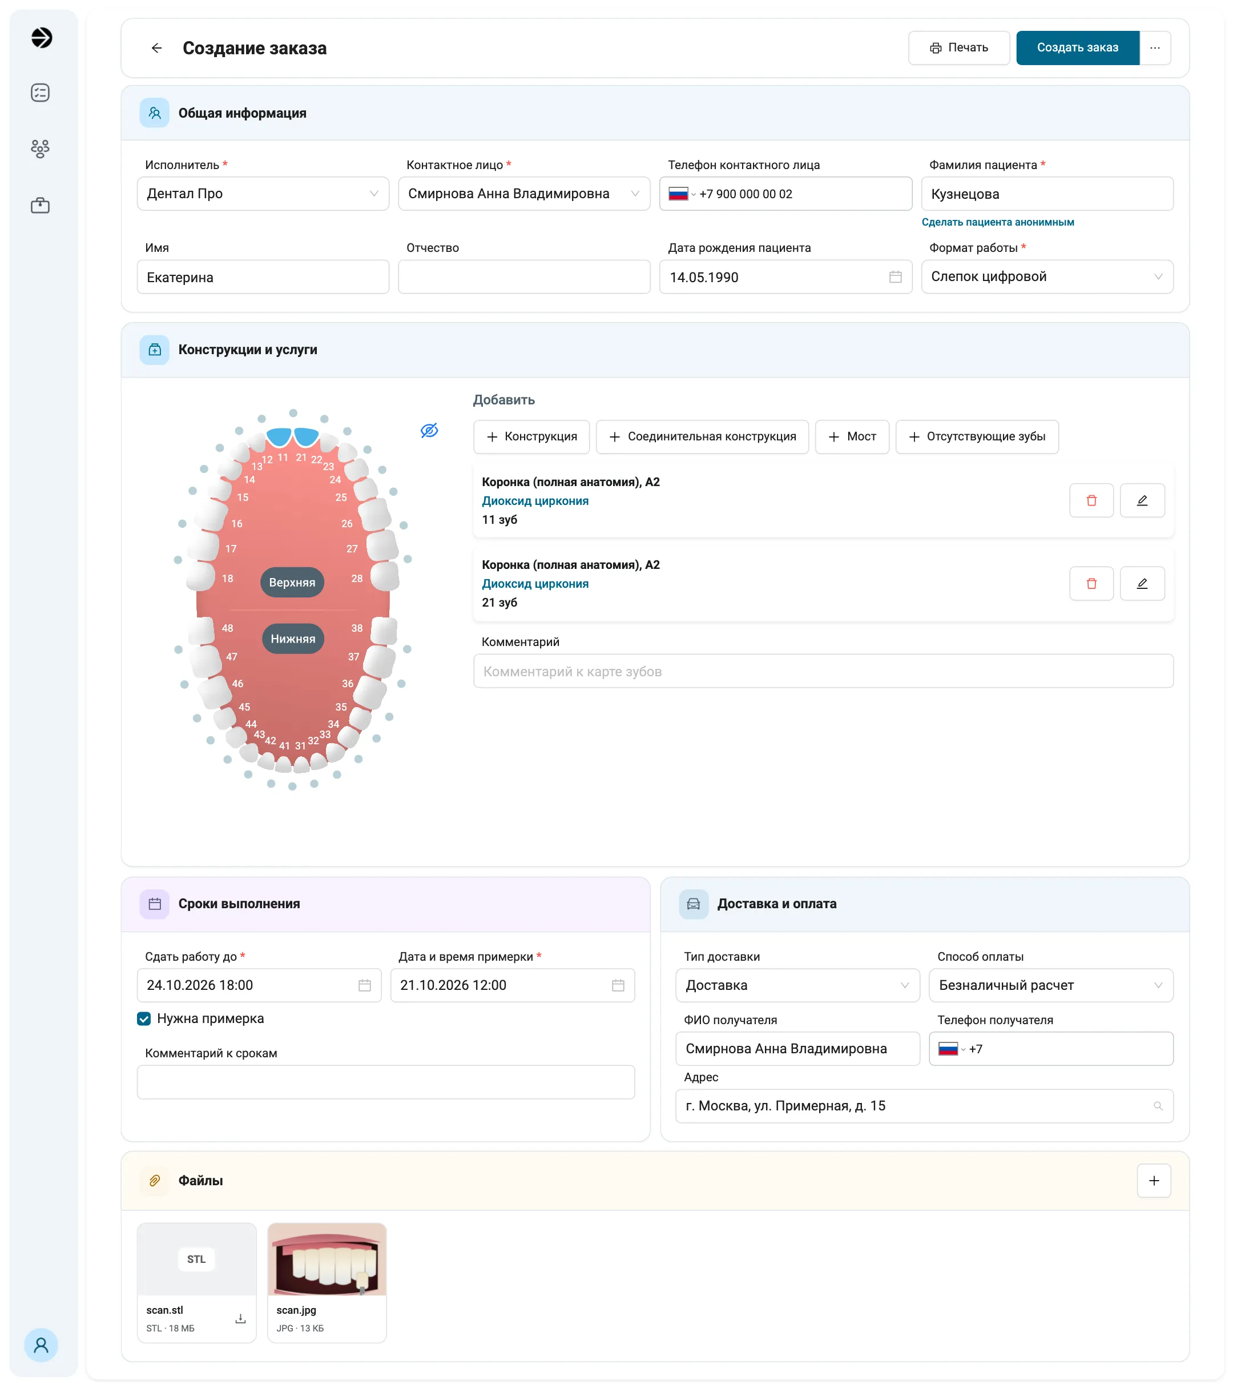This screenshot has height=1388, width=1233.
Task: Open the scan.jpg thumbnail
Action: point(327,1259)
